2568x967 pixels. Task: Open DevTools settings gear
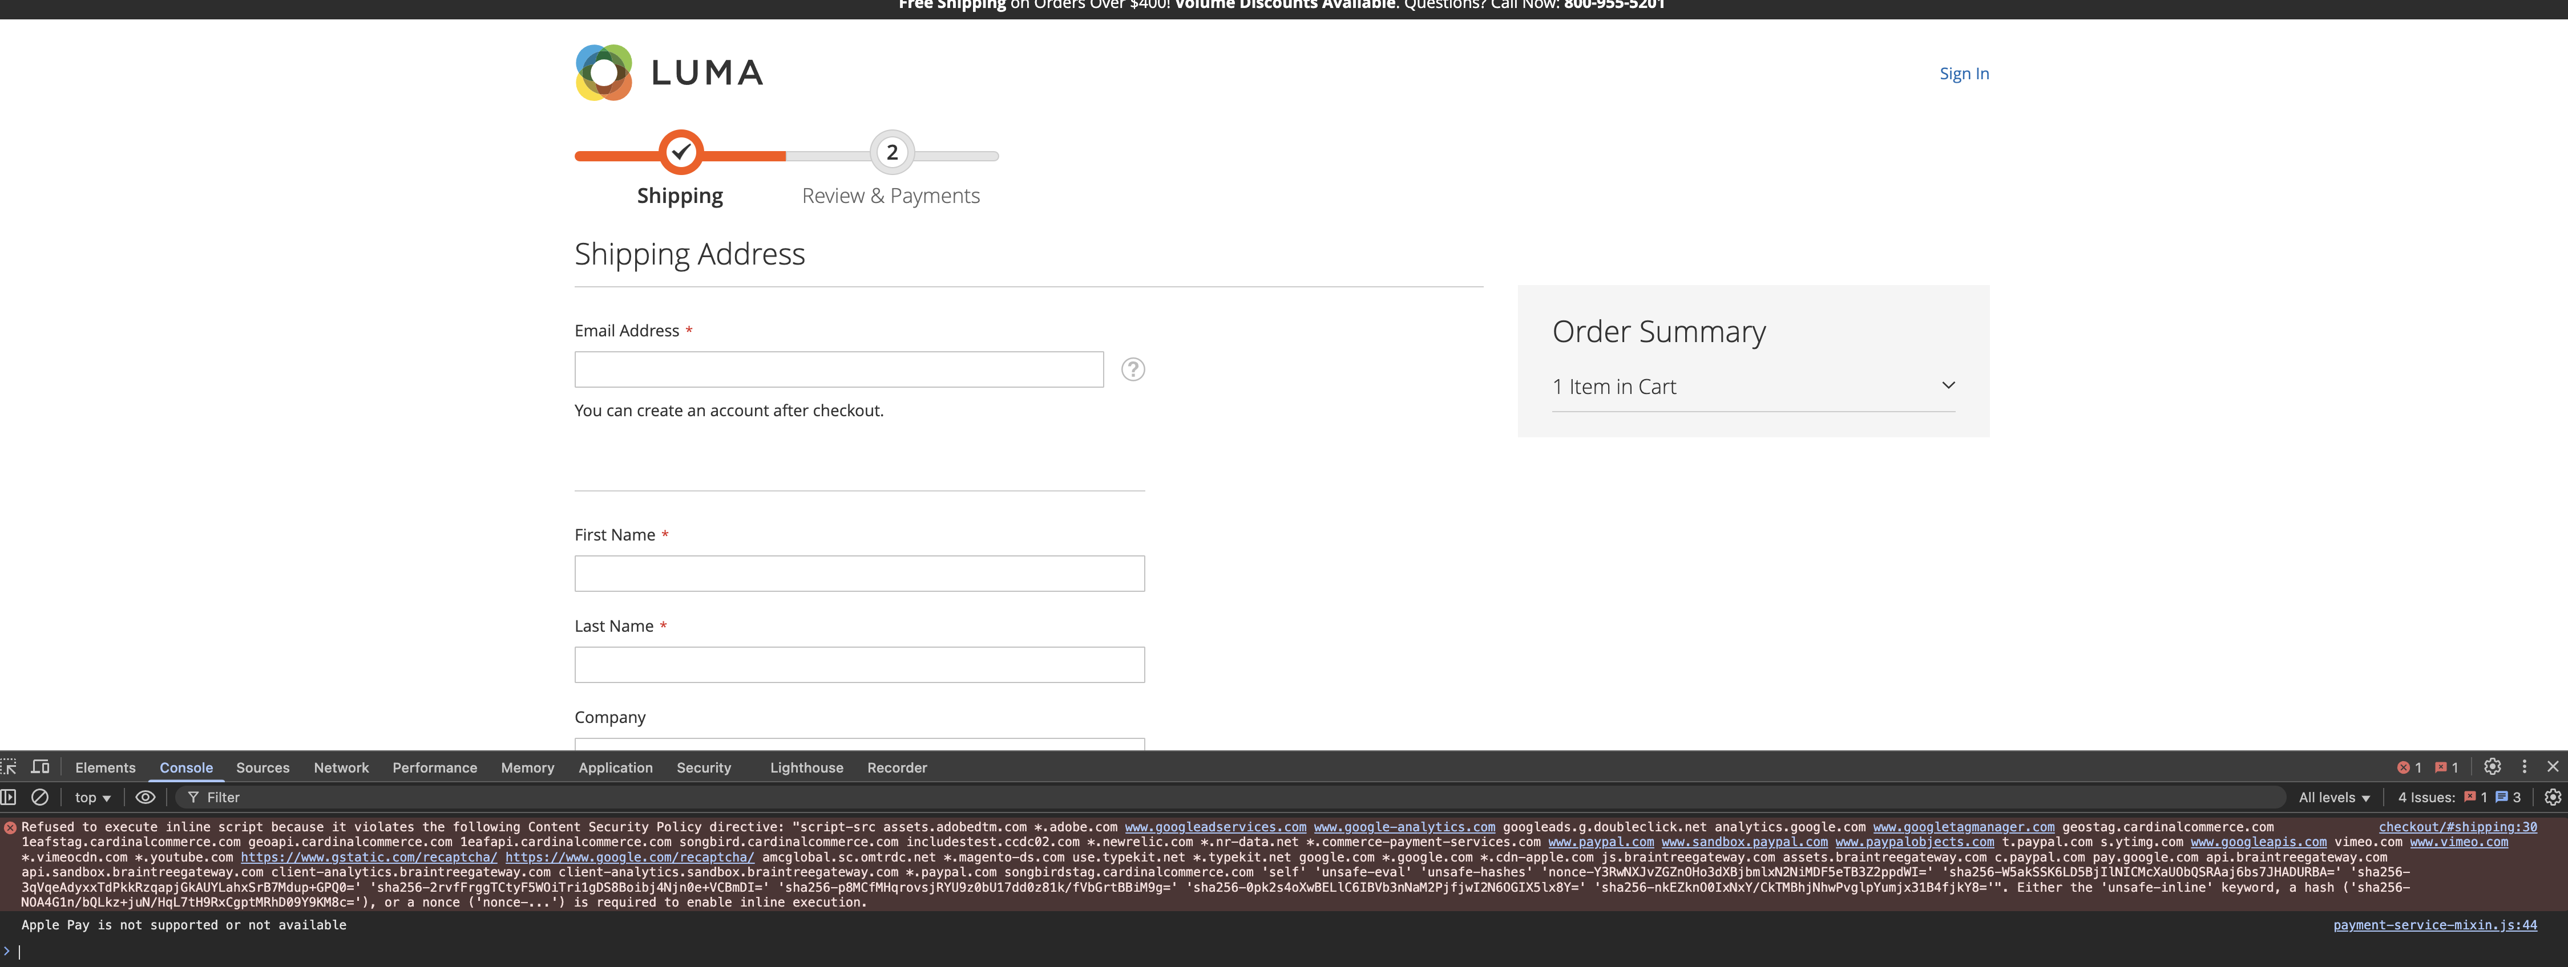(2492, 767)
